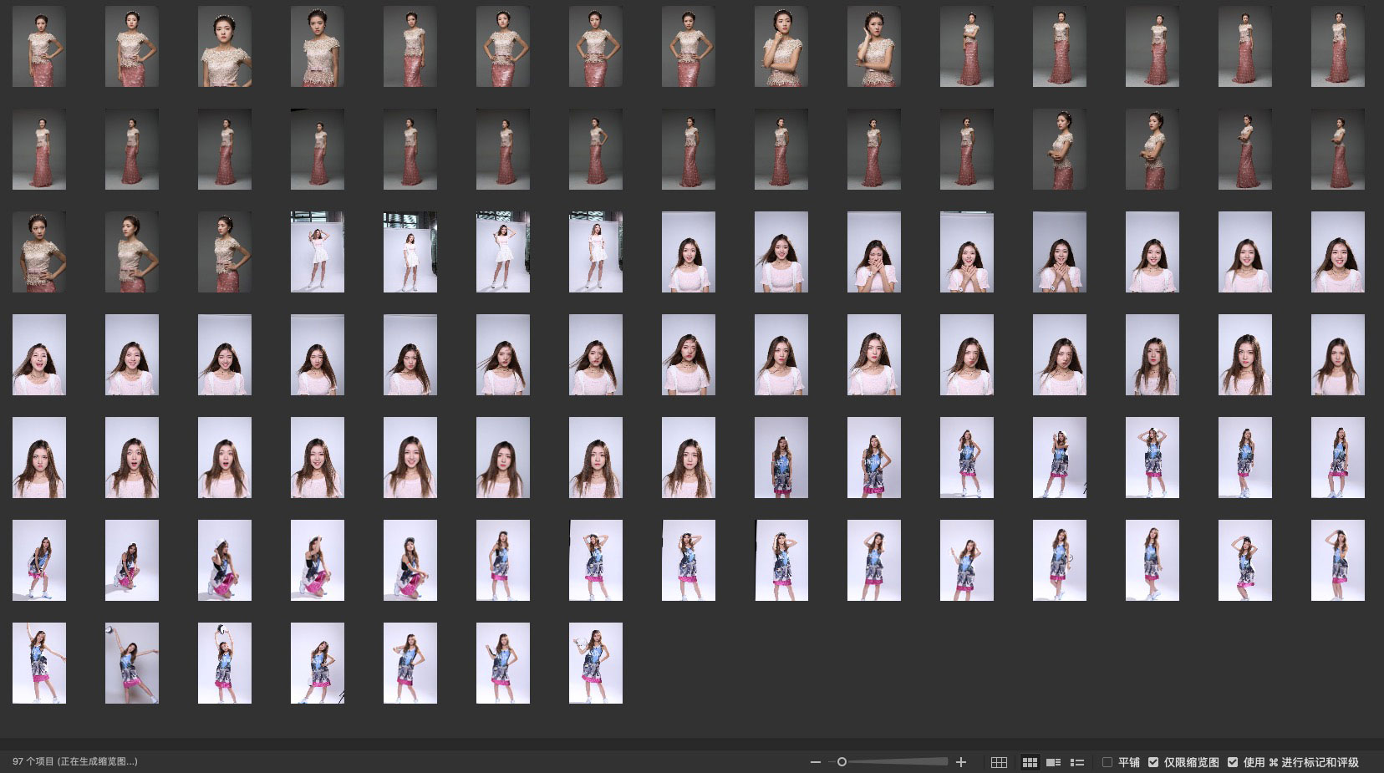The width and height of the screenshot is (1384, 773).
Task: Toggle 使用 ⌘ 进行标记和评级 checkbox
Action: pos(1233,762)
